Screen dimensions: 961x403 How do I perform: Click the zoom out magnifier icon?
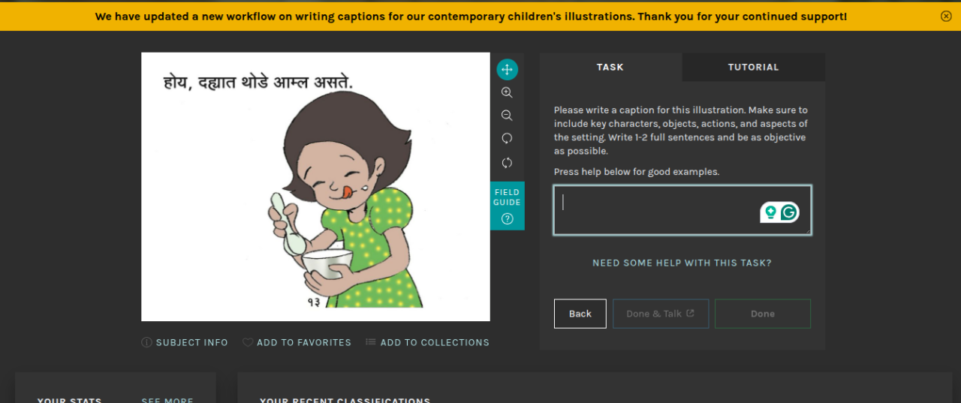(507, 116)
